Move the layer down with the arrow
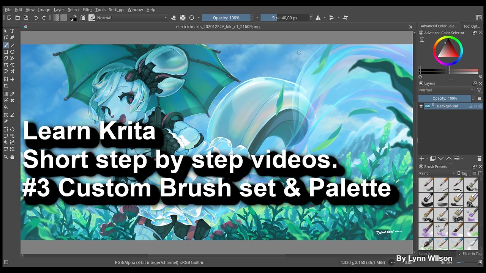The width and height of the screenshot is (486, 273). pos(441,158)
